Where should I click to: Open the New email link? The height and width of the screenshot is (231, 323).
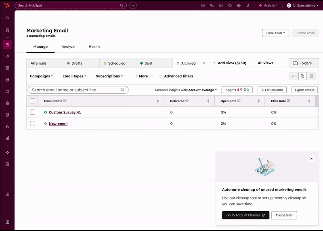58,124
